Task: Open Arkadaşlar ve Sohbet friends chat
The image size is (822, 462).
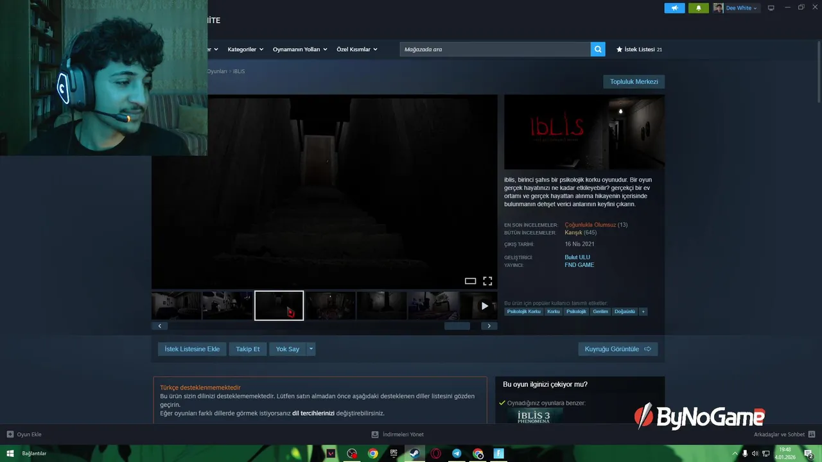Action: tap(784, 434)
